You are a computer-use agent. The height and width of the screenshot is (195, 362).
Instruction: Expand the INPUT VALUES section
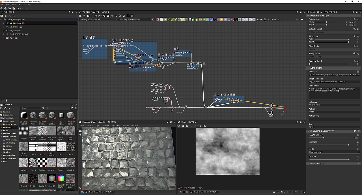pyautogui.click(x=309, y=163)
